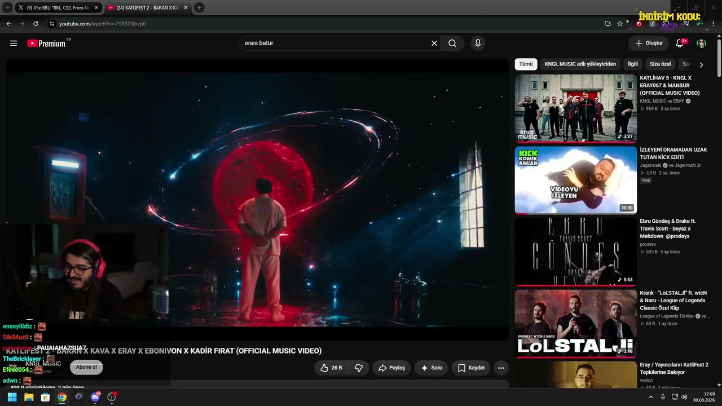The image size is (722, 406).
Task: Install app using address bar icon
Action: tap(607, 24)
